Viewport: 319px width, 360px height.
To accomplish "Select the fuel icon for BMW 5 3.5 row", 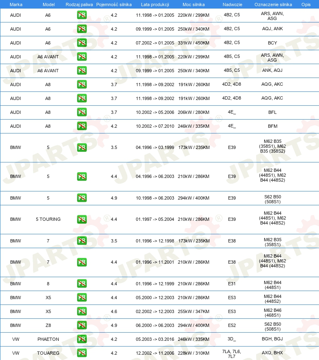I will (x=82, y=147).
